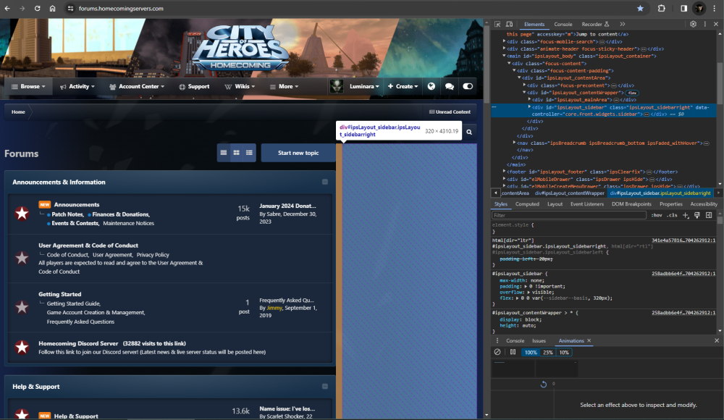Toggle the :hov element state button
Screen dimensions: 724x420
(657, 215)
